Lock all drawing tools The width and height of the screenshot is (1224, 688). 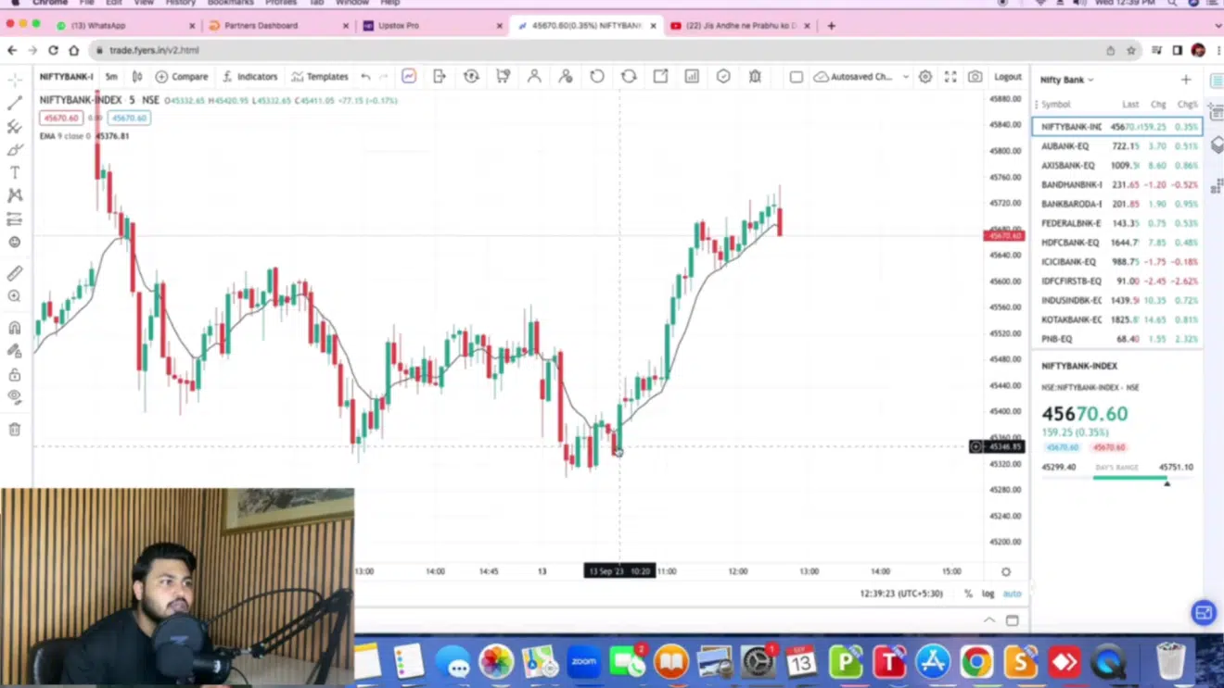click(x=15, y=374)
